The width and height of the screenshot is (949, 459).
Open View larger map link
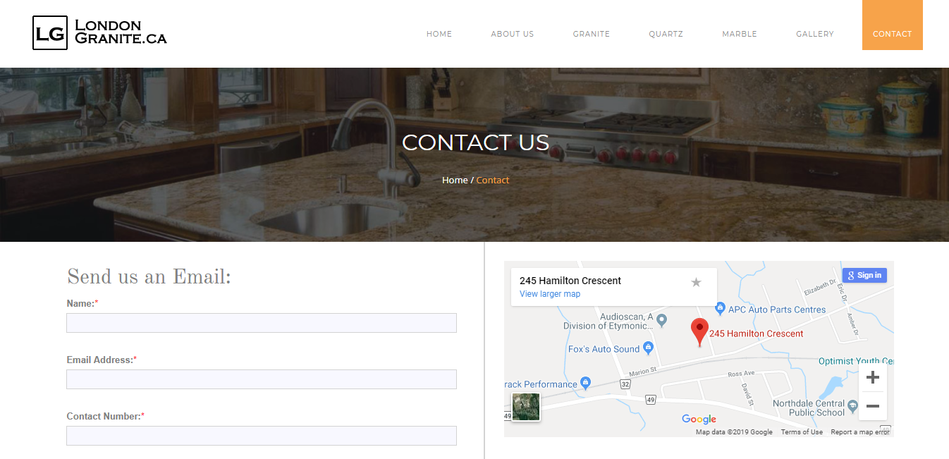click(x=550, y=294)
